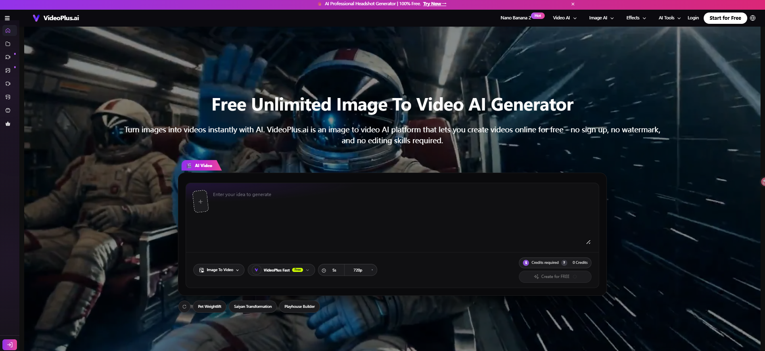
Task: Click the purple dollar credits icon
Action: click(x=526, y=263)
